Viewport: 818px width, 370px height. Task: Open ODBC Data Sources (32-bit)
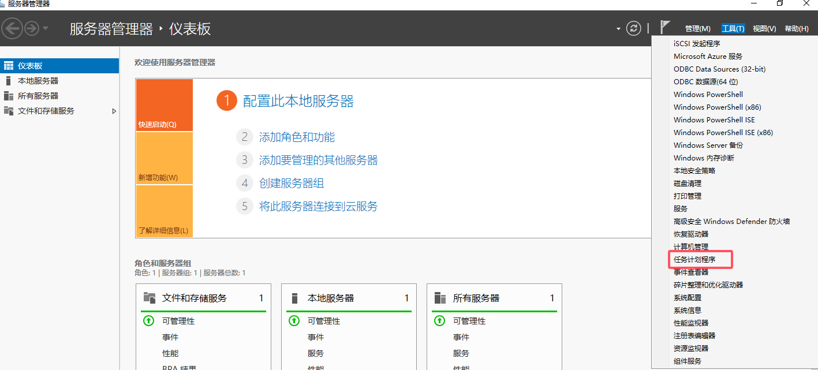pos(720,69)
